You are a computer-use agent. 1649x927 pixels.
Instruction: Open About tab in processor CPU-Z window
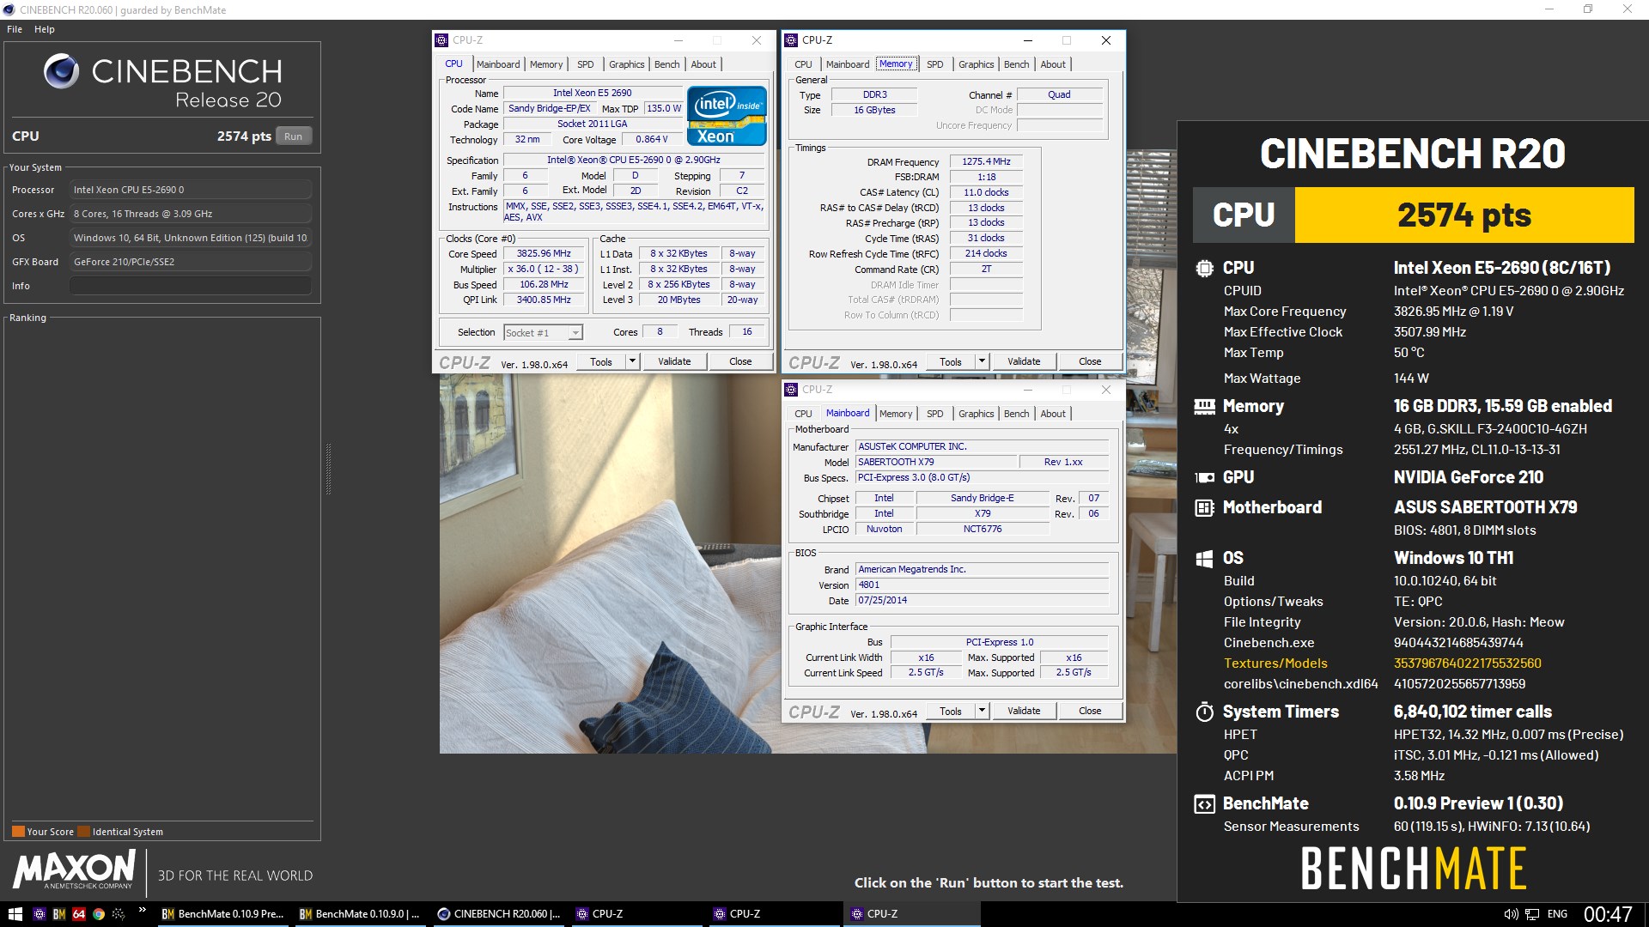pos(703,64)
